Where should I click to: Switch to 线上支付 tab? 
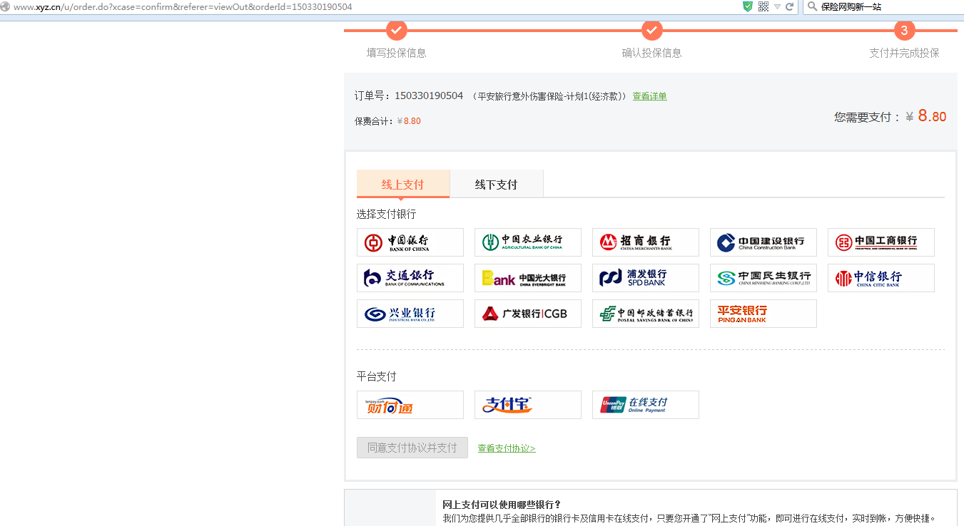(403, 184)
